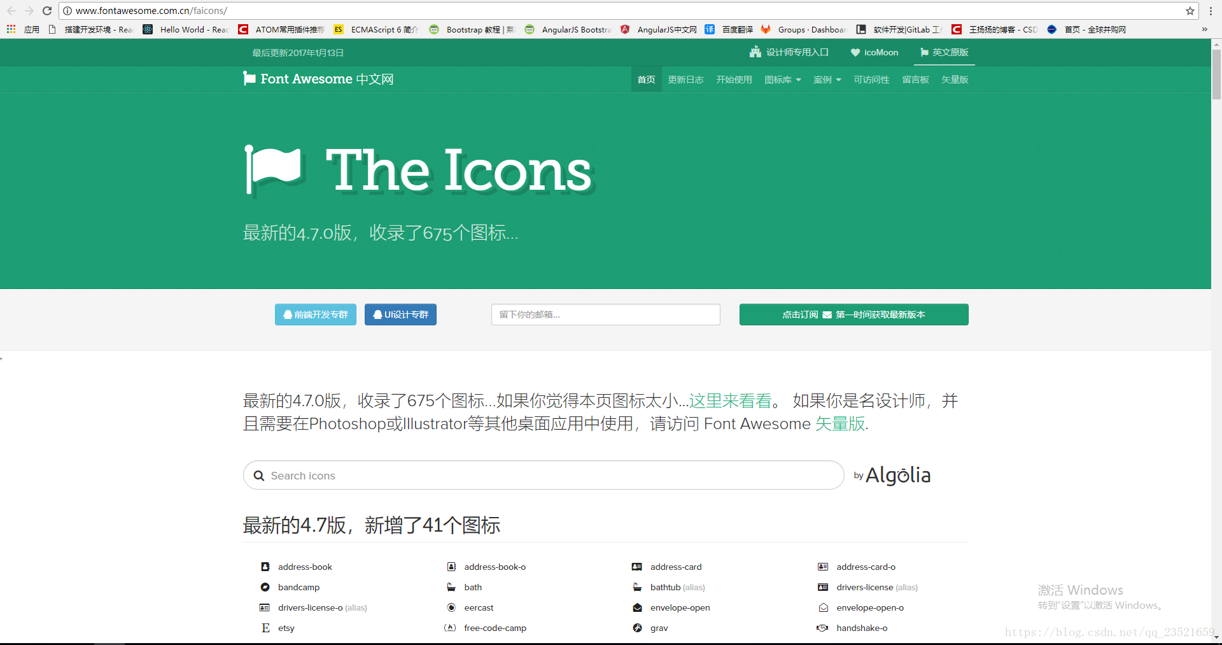This screenshot has width=1222, height=645.
Task: Go to the 首页 nav tab
Action: 646,80
